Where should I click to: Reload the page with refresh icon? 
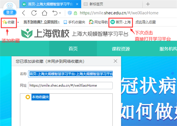tap(34, 13)
